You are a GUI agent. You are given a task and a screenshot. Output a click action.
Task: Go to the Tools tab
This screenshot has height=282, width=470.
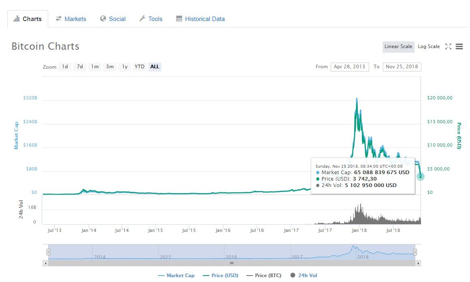(x=151, y=19)
